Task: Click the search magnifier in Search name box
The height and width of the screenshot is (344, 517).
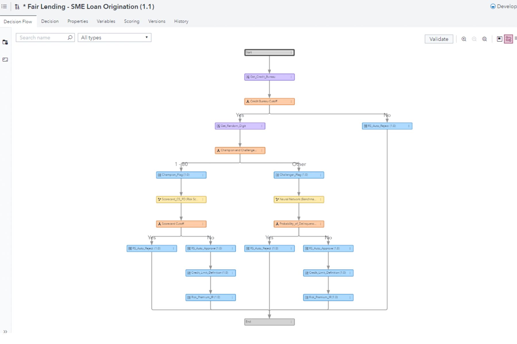Action: click(70, 38)
